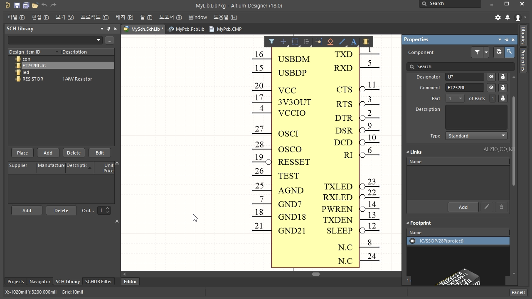Toggle Comment visibility eye icon

(x=491, y=88)
